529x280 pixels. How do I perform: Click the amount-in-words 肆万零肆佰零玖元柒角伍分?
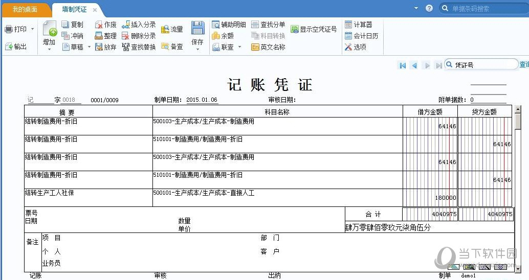pos(388,227)
